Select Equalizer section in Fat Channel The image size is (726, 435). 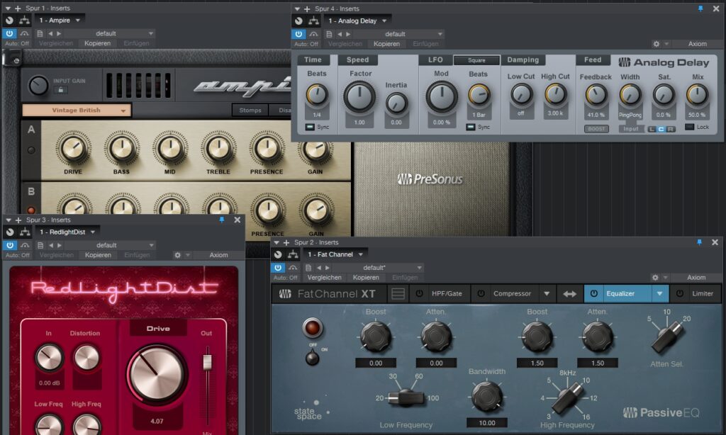point(620,293)
